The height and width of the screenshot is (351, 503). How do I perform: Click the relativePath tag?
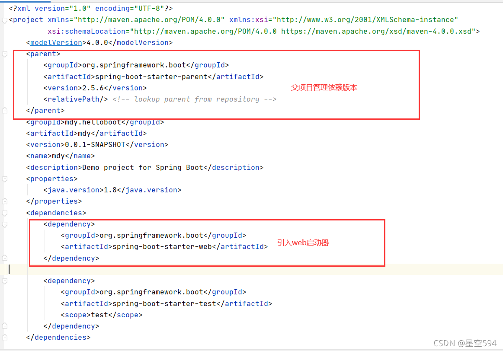click(x=76, y=99)
